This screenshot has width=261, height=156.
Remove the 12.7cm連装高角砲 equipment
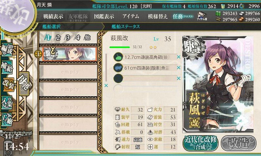[x=179, y=57]
